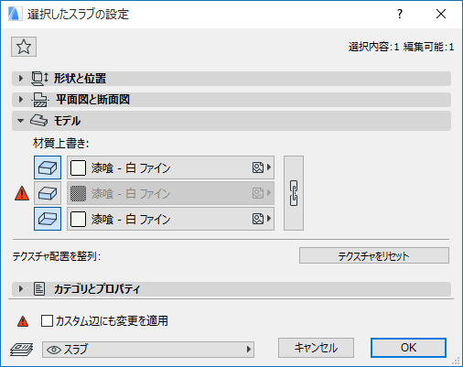Click the 選択内容:1 編集可能:1 text
Image resolution: width=463 pixels, height=367 pixels.
tap(401, 47)
